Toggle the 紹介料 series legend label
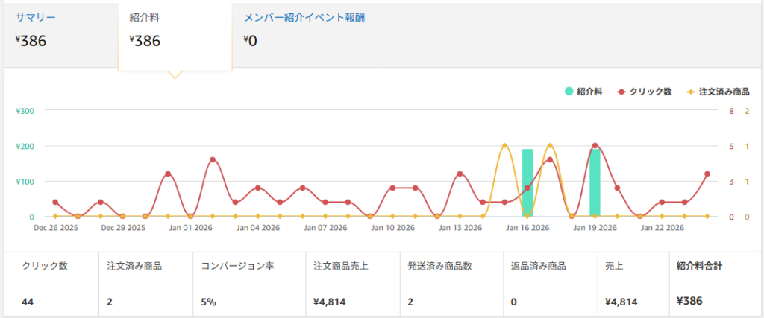 tap(589, 92)
